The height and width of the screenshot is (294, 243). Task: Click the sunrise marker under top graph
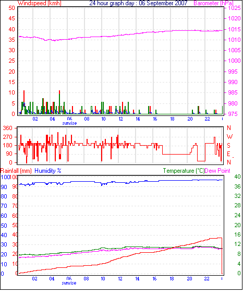(69, 123)
